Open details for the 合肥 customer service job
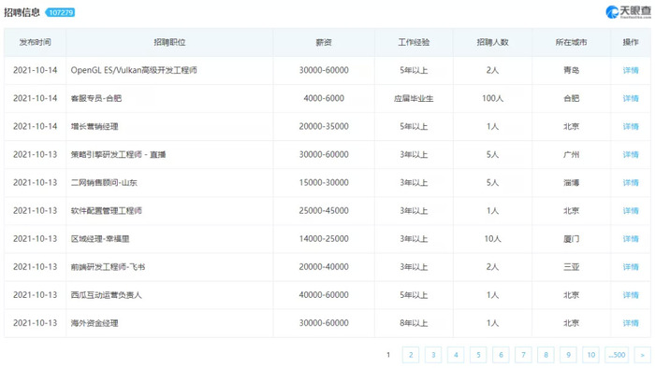Screen dimensions: 655x368 (x=631, y=98)
